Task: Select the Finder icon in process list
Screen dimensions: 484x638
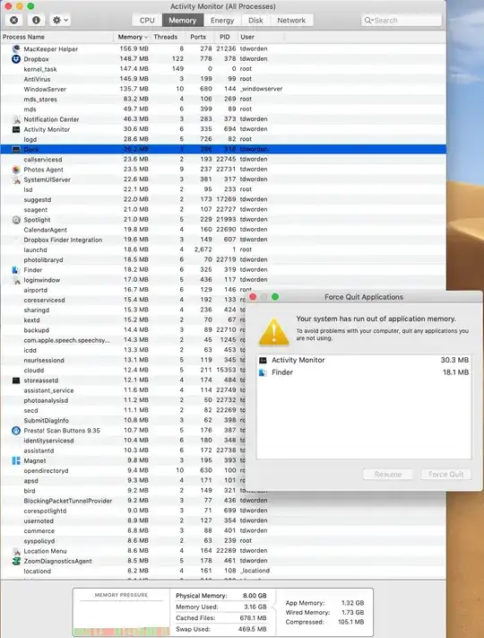Action: coord(16,270)
